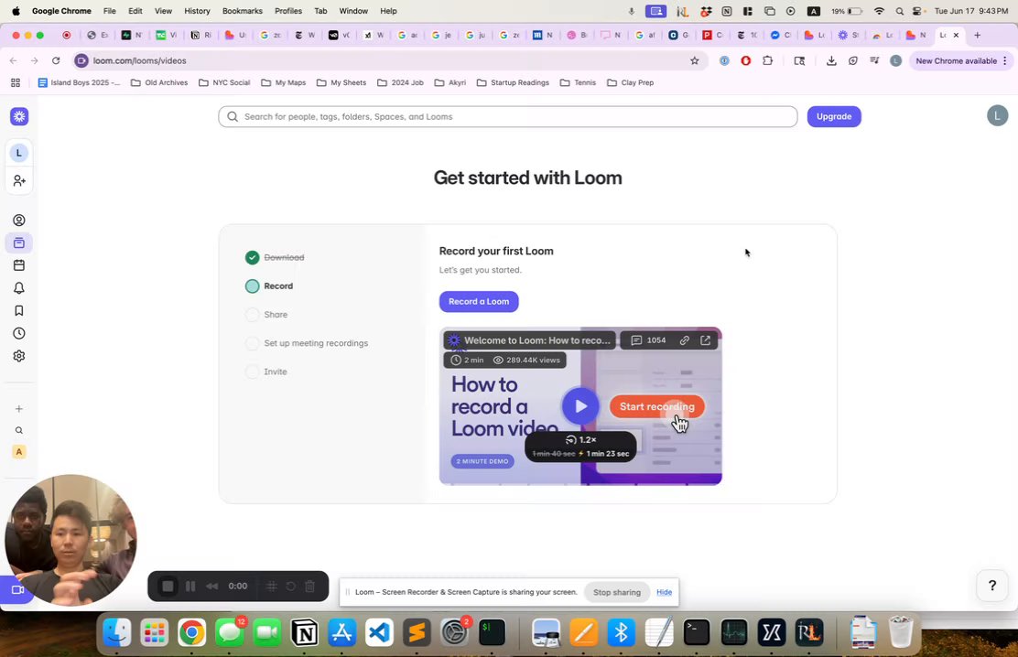Bookmark this page with the star icon
Screen dimensions: 1018x657
click(695, 60)
